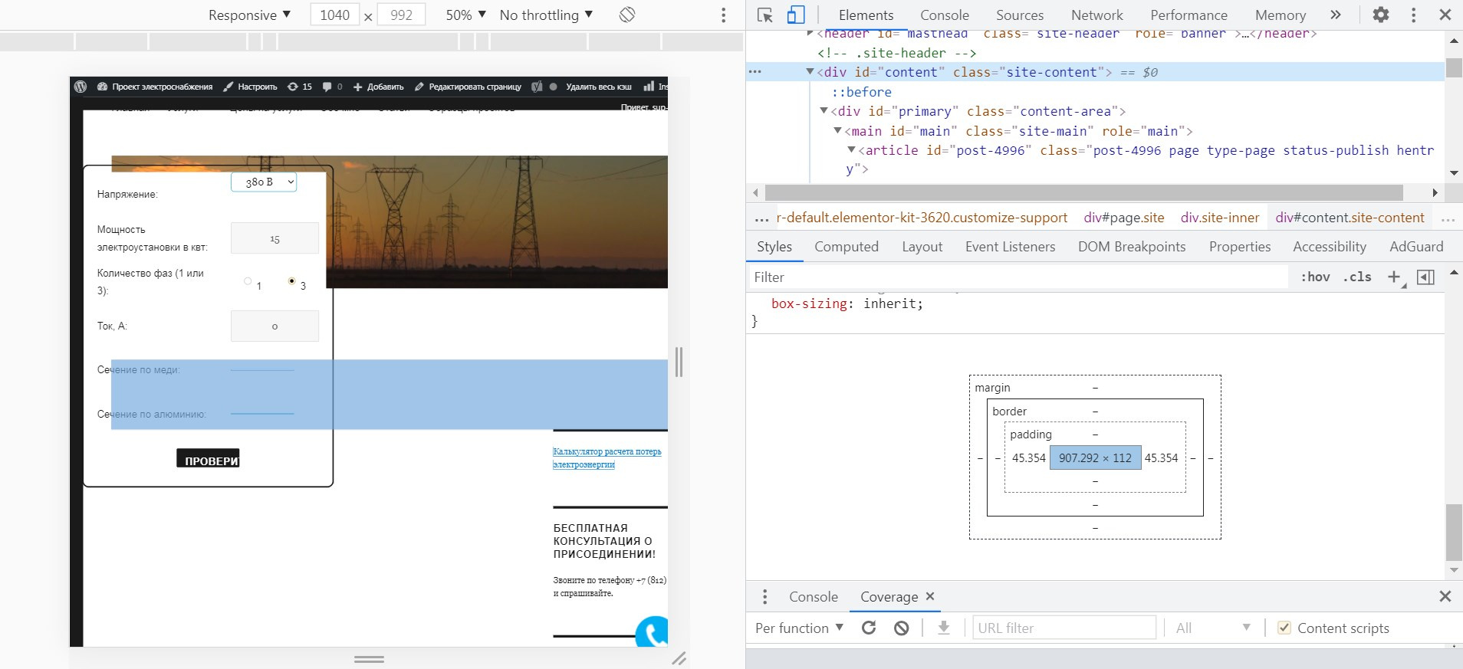Open the Per function coverage dropdown
Screen dimensions: 1463x669
[x=799, y=628]
